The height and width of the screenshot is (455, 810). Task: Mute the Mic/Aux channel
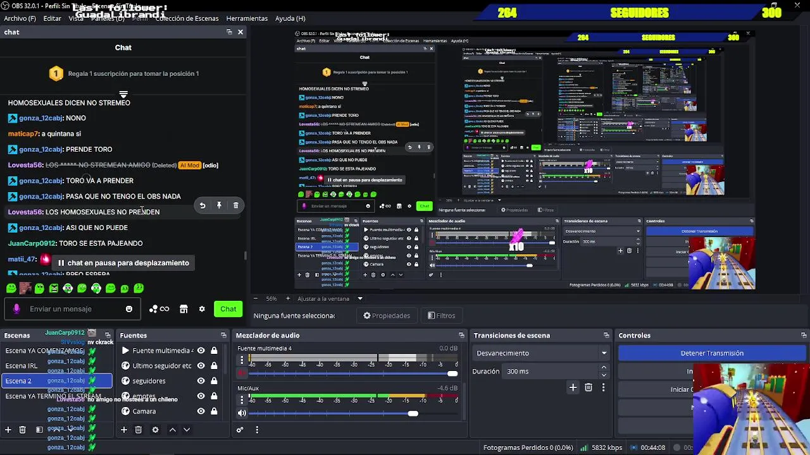coord(242,413)
